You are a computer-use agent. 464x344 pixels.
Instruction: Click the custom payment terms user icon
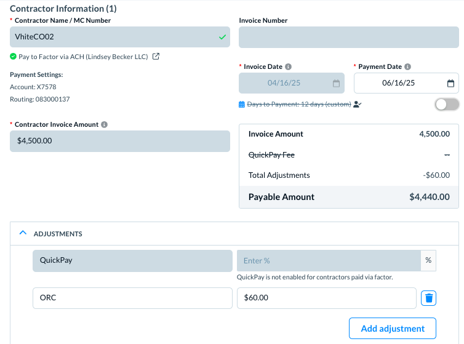[358, 105]
